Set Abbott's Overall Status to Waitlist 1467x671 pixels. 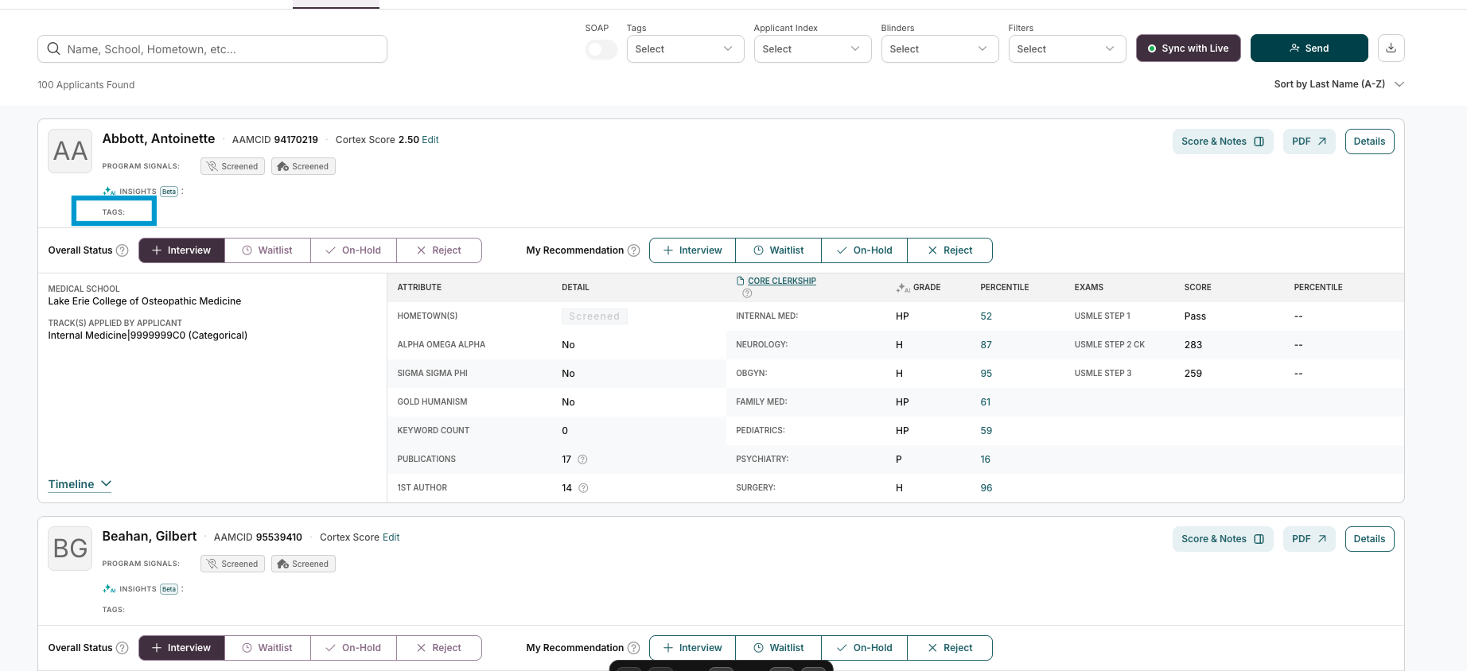pos(267,250)
